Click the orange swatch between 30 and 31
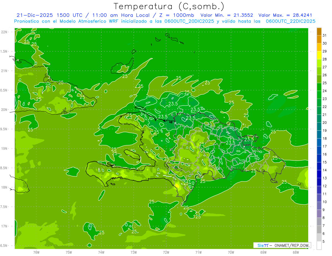The image size is (332, 256). [319, 39]
